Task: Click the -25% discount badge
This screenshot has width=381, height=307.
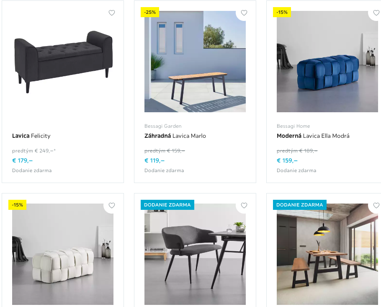Action: click(150, 12)
